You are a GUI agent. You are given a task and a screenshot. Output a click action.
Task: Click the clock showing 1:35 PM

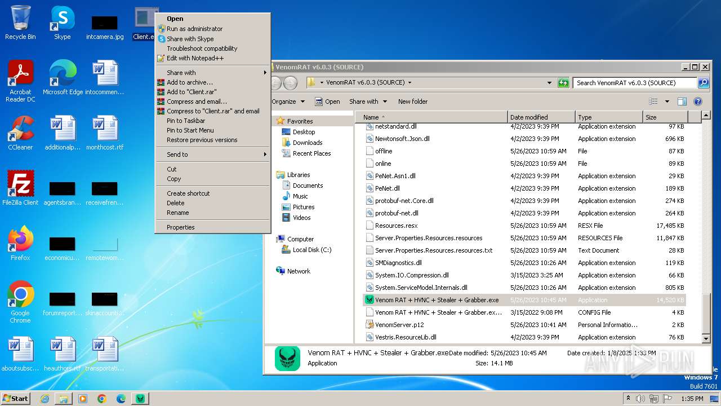click(x=692, y=399)
